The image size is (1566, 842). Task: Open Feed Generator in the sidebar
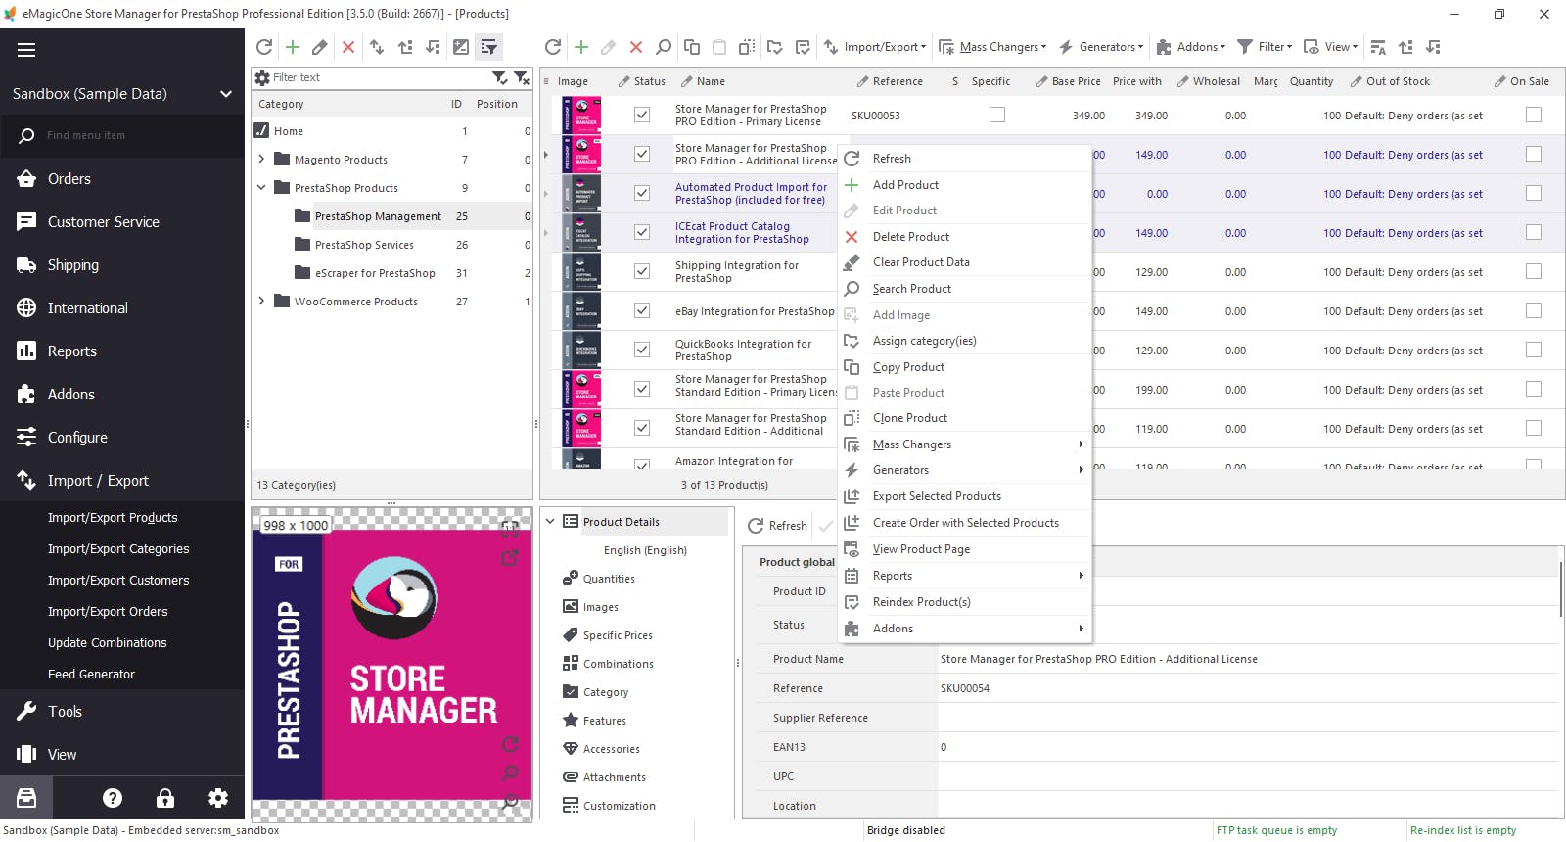pyautogui.click(x=91, y=675)
